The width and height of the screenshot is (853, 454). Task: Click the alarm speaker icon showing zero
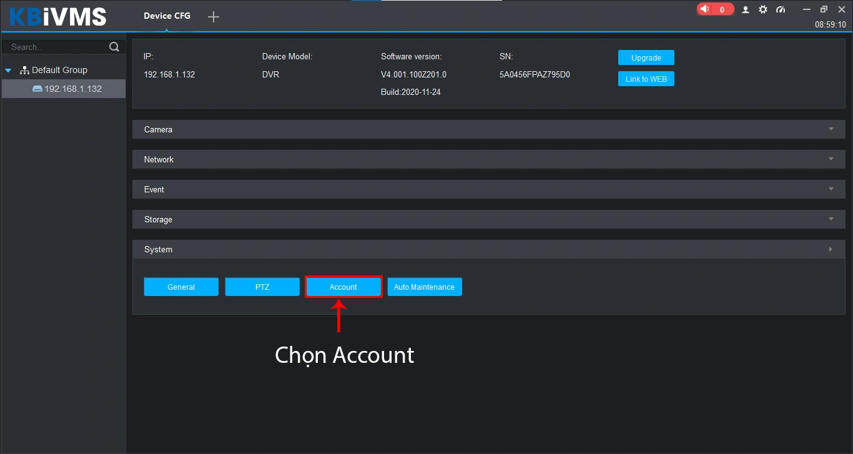714,9
